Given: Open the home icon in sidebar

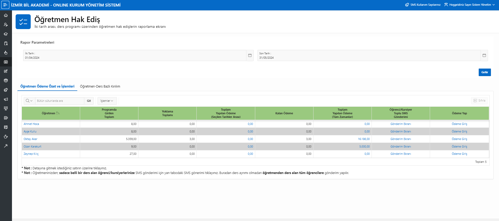Looking at the screenshot, I should point(6,15).
